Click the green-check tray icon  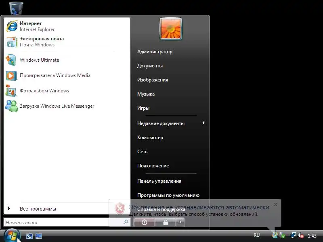coord(282,235)
